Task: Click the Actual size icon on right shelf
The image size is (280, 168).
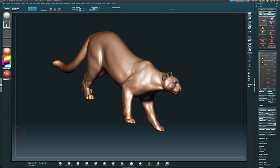Action: (250, 23)
